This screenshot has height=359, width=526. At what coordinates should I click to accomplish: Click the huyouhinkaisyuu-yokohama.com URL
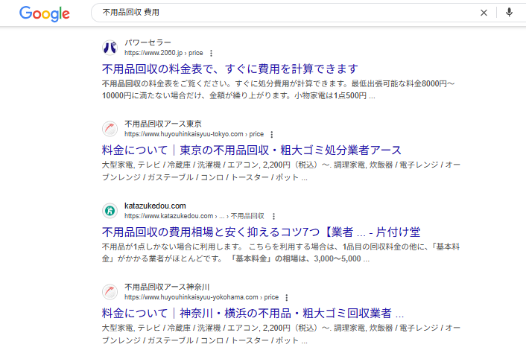pos(201,297)
